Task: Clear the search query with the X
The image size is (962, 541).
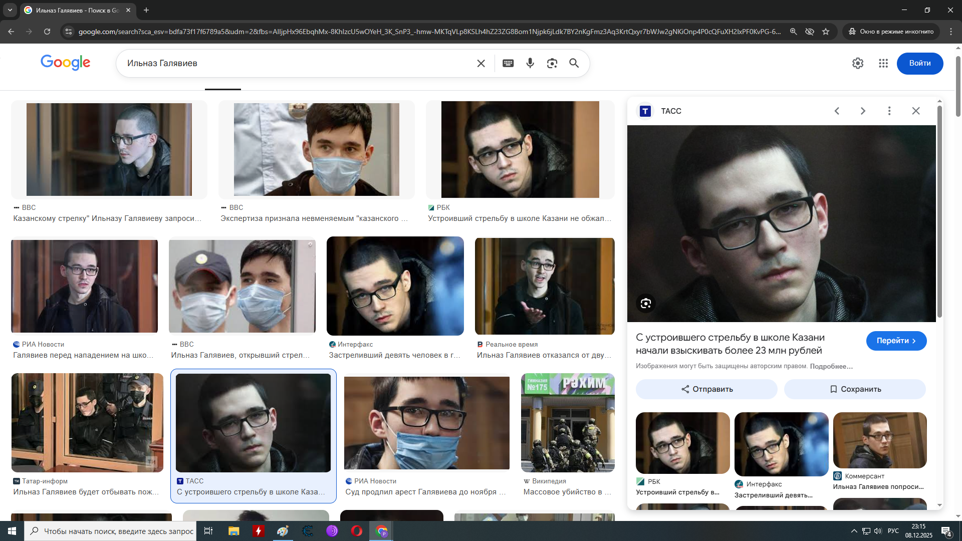Action: 481,63
